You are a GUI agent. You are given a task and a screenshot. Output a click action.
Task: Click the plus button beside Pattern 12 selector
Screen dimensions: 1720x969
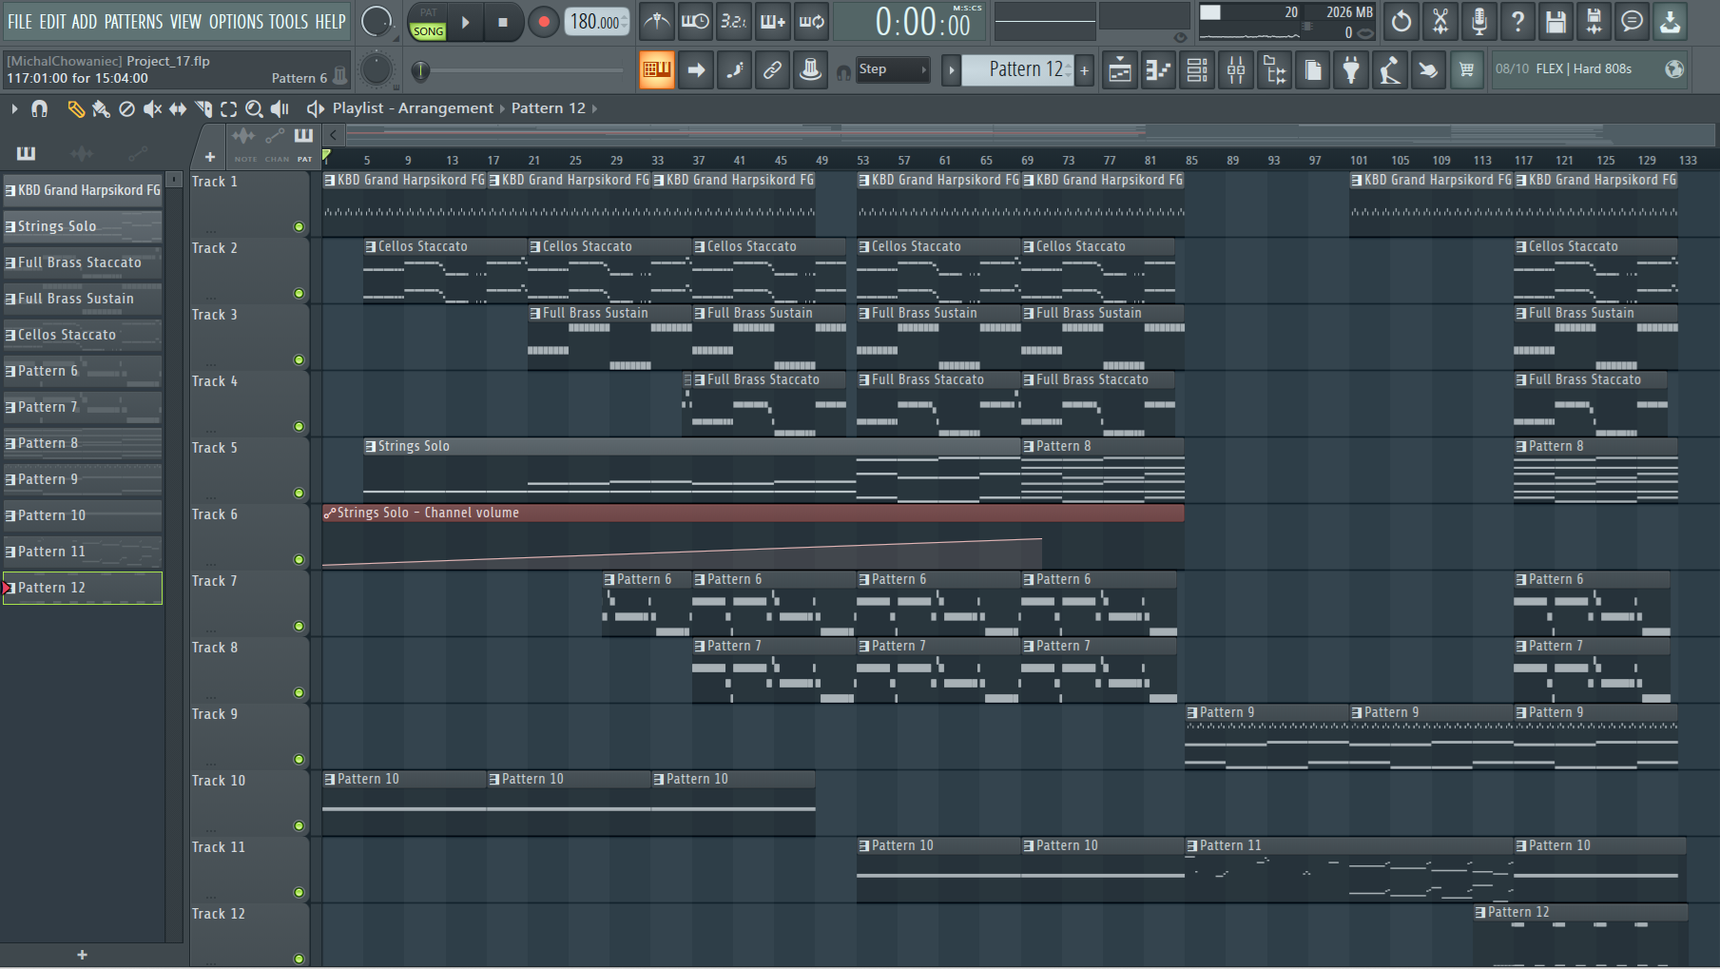(1084, 69)
